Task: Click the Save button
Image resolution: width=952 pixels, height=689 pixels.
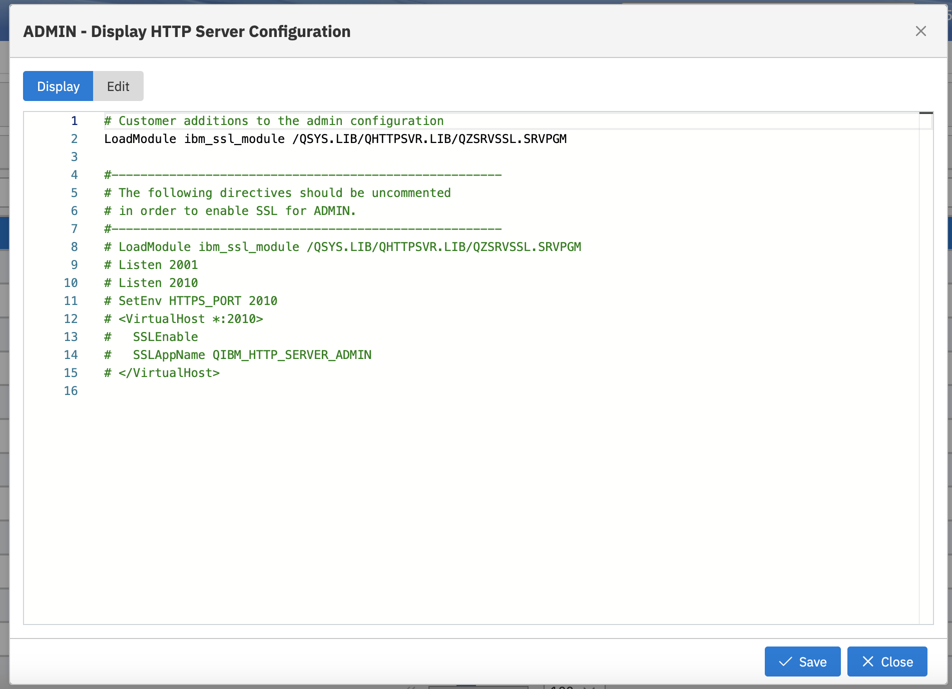Action: (802, 661)
